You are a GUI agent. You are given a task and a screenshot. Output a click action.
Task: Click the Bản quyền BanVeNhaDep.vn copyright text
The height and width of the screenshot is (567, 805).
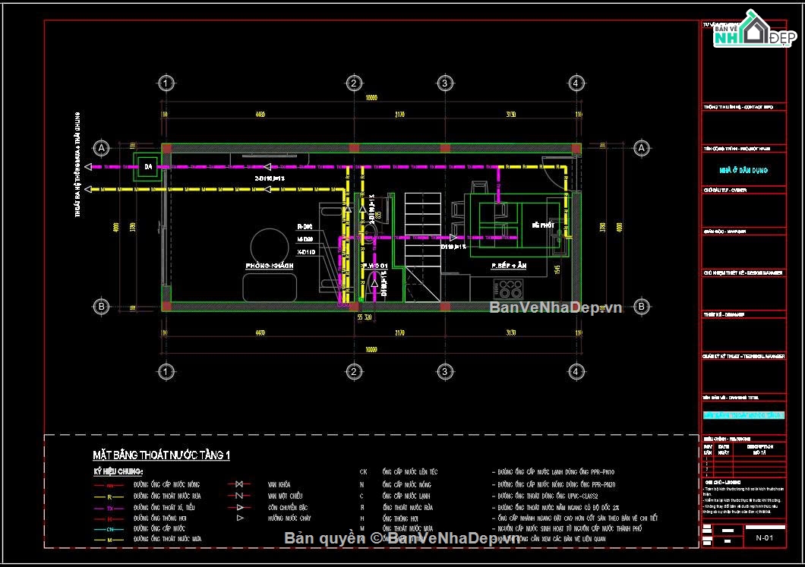pyautogui.click(x=402, y=538)
